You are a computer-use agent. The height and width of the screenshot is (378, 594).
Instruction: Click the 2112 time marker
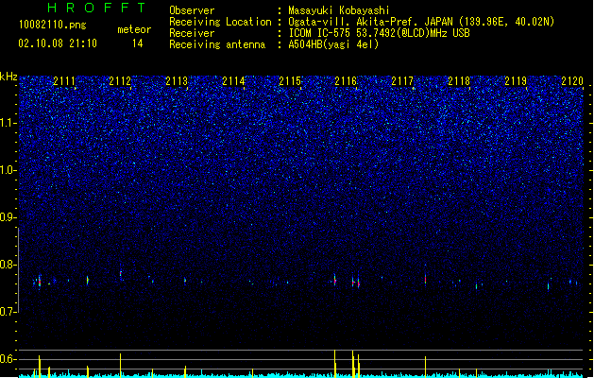point(120,81)
